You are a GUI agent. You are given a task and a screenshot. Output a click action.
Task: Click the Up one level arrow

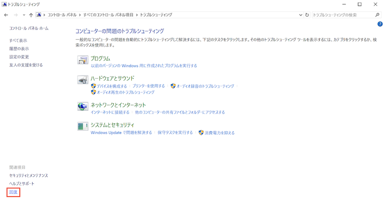point(31,15)
